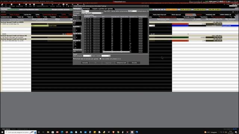Open the DAX 30 tab
Image resolution: width=239 pixels, height=134 pixels.
click(21, 17)
